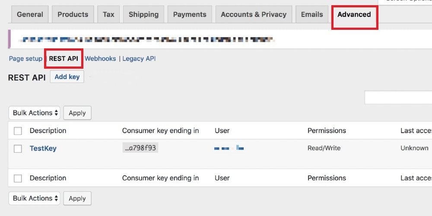The width and height of the screenshot is (432, 216).
Task: Open the Legacy API link
Action: (139, 59)
